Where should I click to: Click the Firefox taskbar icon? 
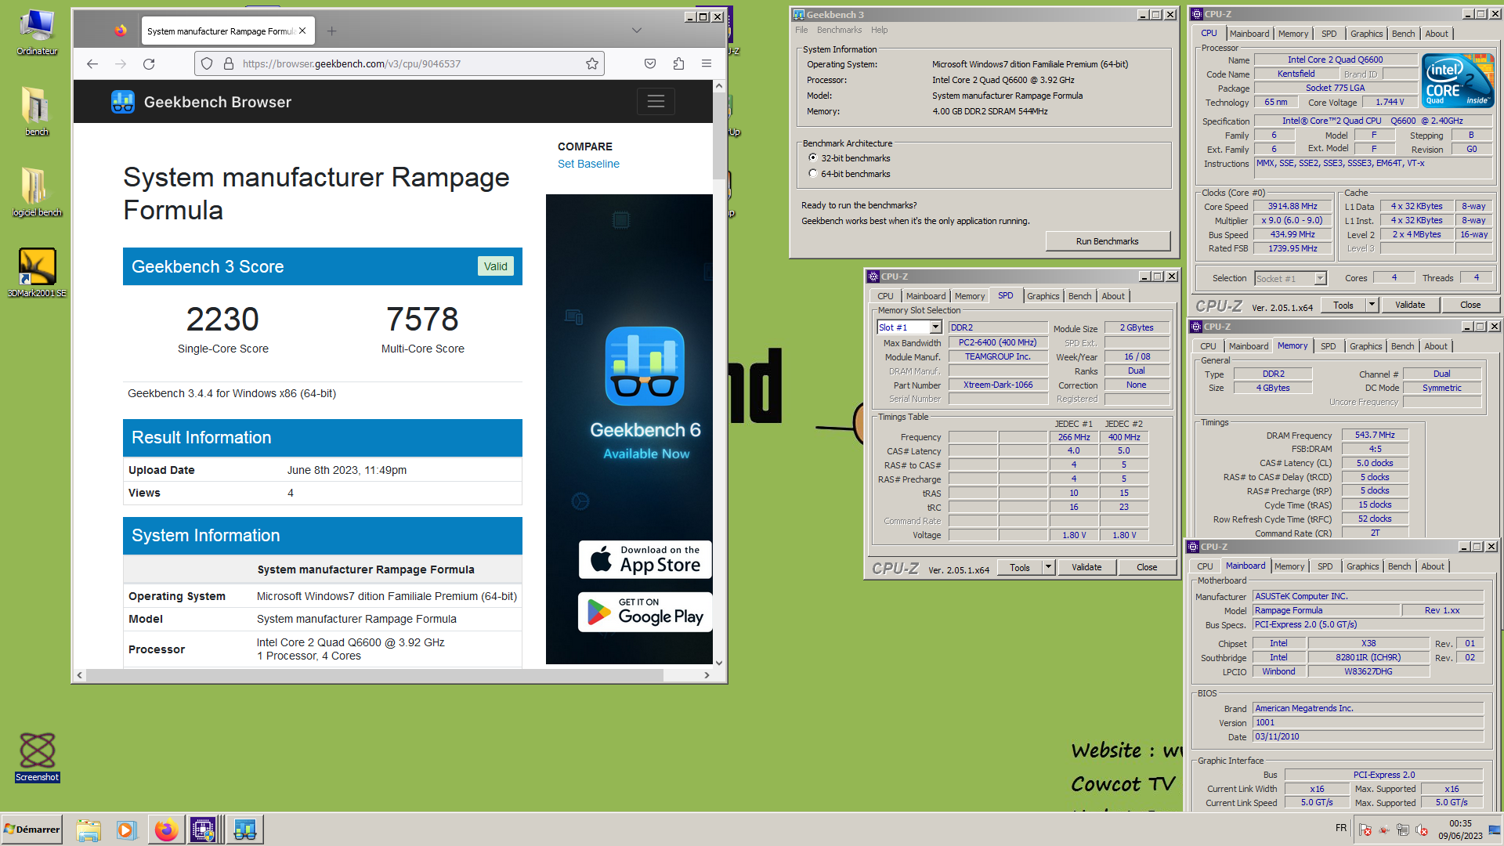[x=166, y=830]
